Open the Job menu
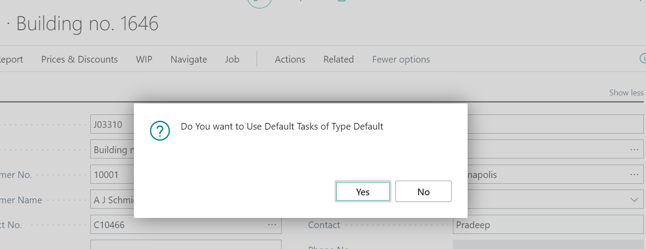 pos(232,59)
